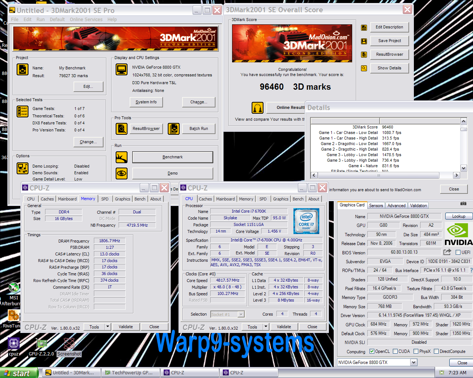Viewport: 473px width, 378px height.
Task: Click the Edit... button under Project
Action: tap(88, 87)
